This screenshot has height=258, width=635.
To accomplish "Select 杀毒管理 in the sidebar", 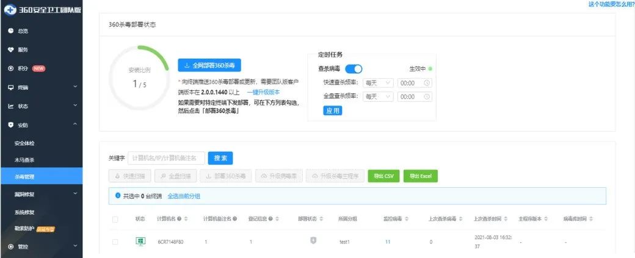I will pos(42,176).
